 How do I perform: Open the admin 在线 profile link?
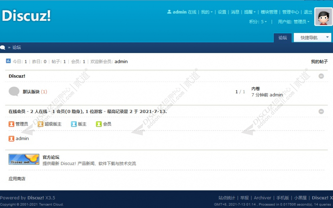tap(184, 12)
